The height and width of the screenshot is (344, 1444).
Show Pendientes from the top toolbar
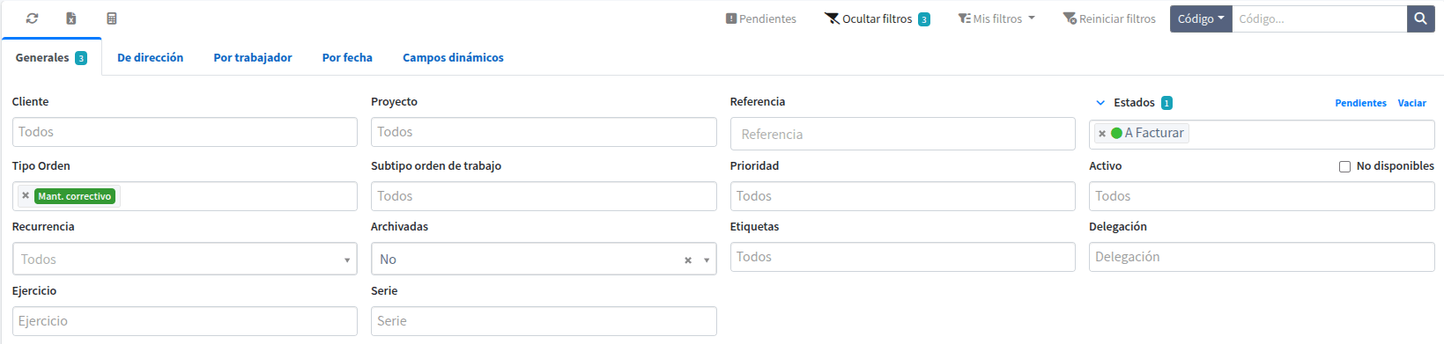coord(761,18)
